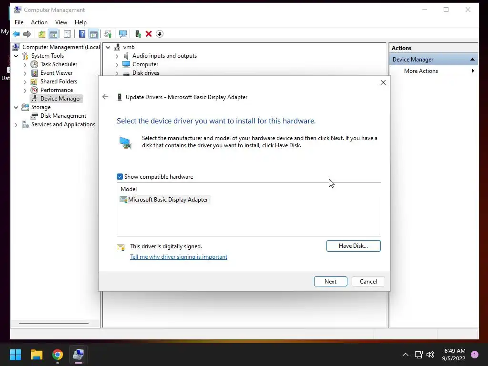Click the Model column header
488x366 pixels.
[x=129, y=189]
